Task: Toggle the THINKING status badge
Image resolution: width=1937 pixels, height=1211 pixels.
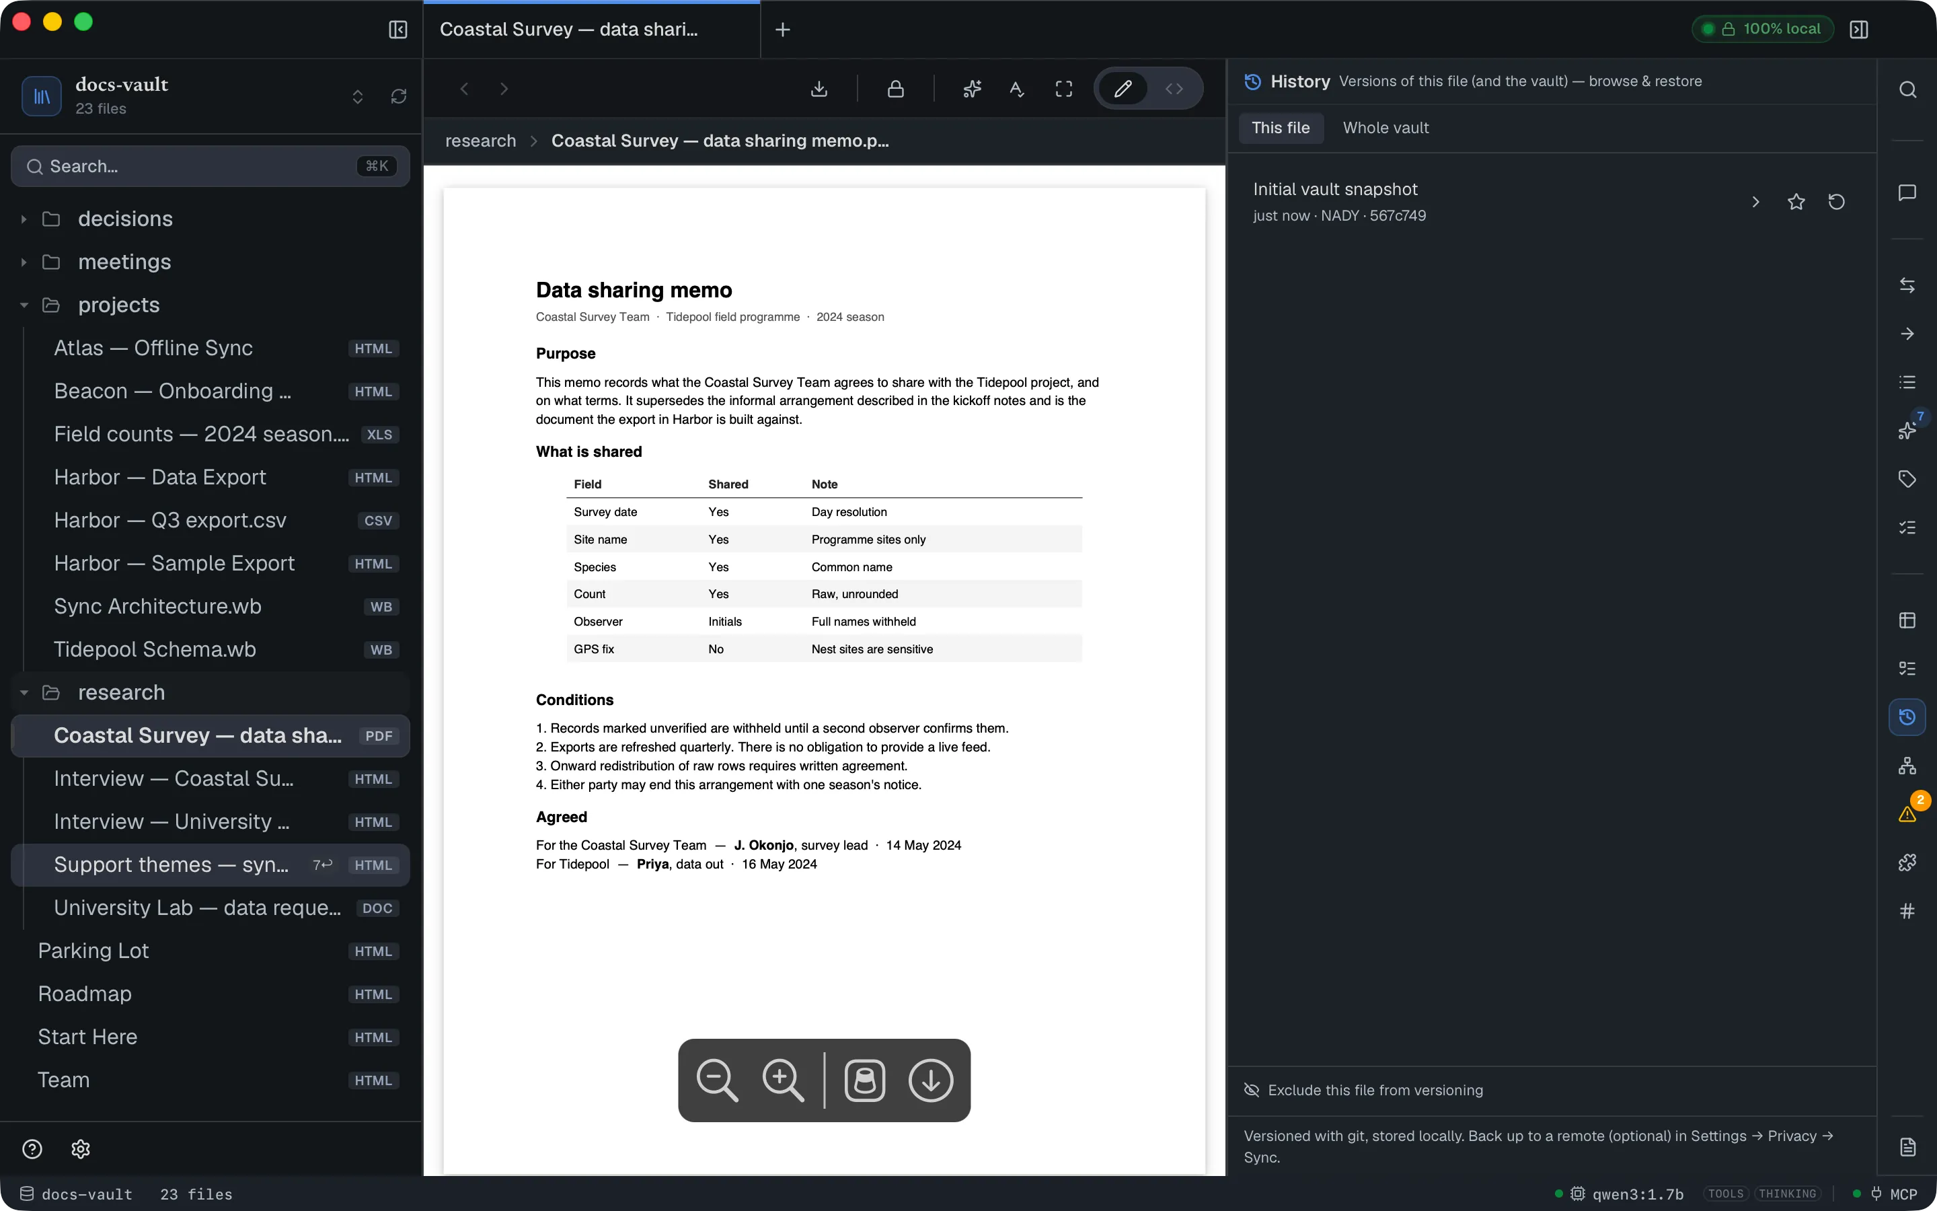Action: click(1787, 1194)
